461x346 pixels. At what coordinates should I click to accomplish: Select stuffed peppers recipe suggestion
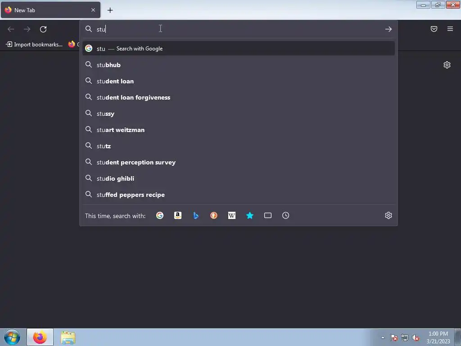[x=239, y=195]
